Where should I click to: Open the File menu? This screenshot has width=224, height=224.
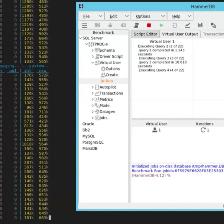click(x=92, y=16)
